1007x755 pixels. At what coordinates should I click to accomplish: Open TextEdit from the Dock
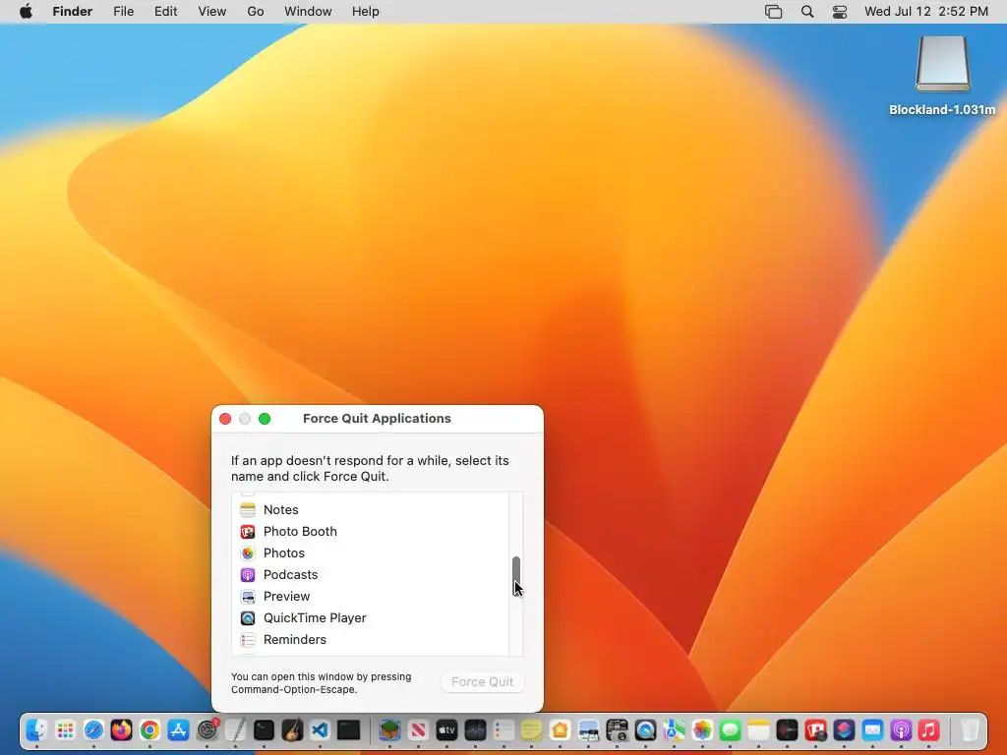click(235, 730)
